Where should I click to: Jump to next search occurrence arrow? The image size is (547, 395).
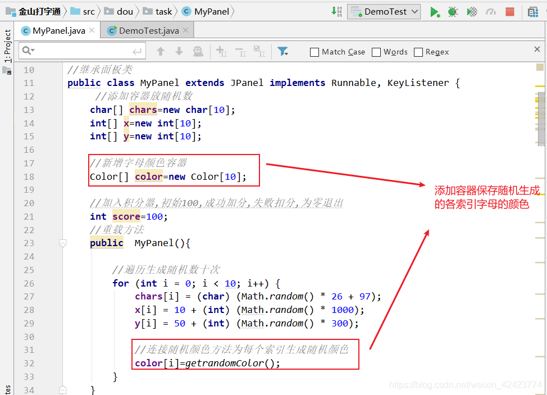coord(179,52)
